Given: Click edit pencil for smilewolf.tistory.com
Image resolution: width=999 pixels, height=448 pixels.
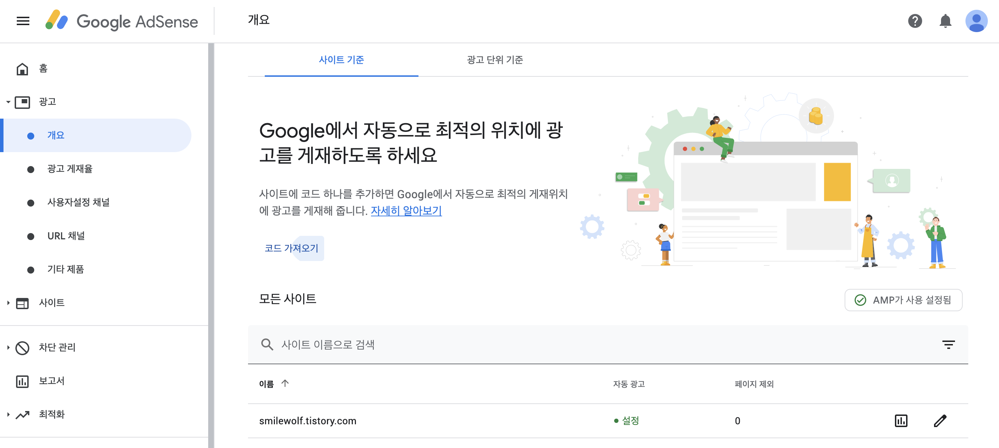Looking at the screenshot, I should point(940,420).
